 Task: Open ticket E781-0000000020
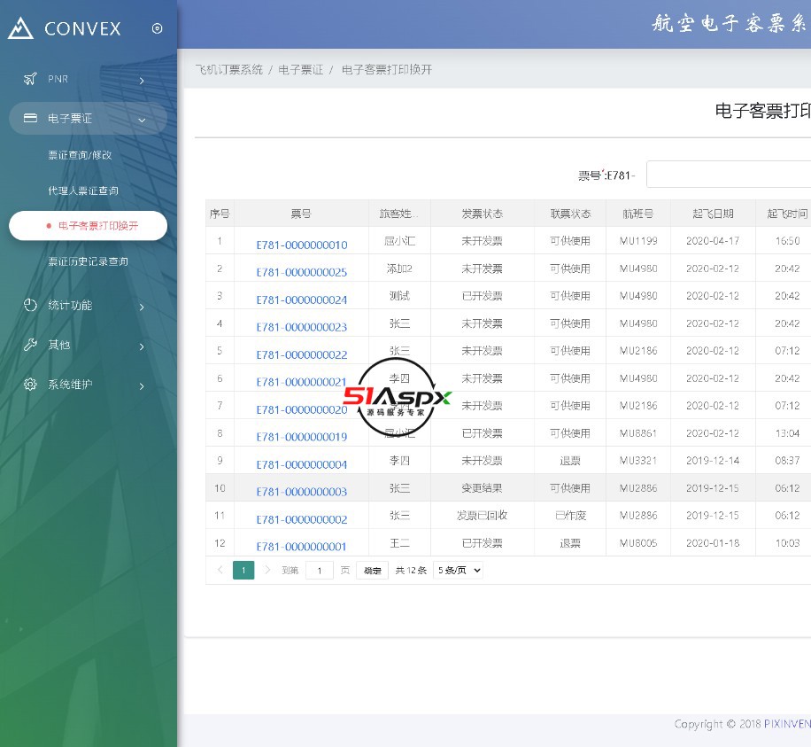(302, 409)
